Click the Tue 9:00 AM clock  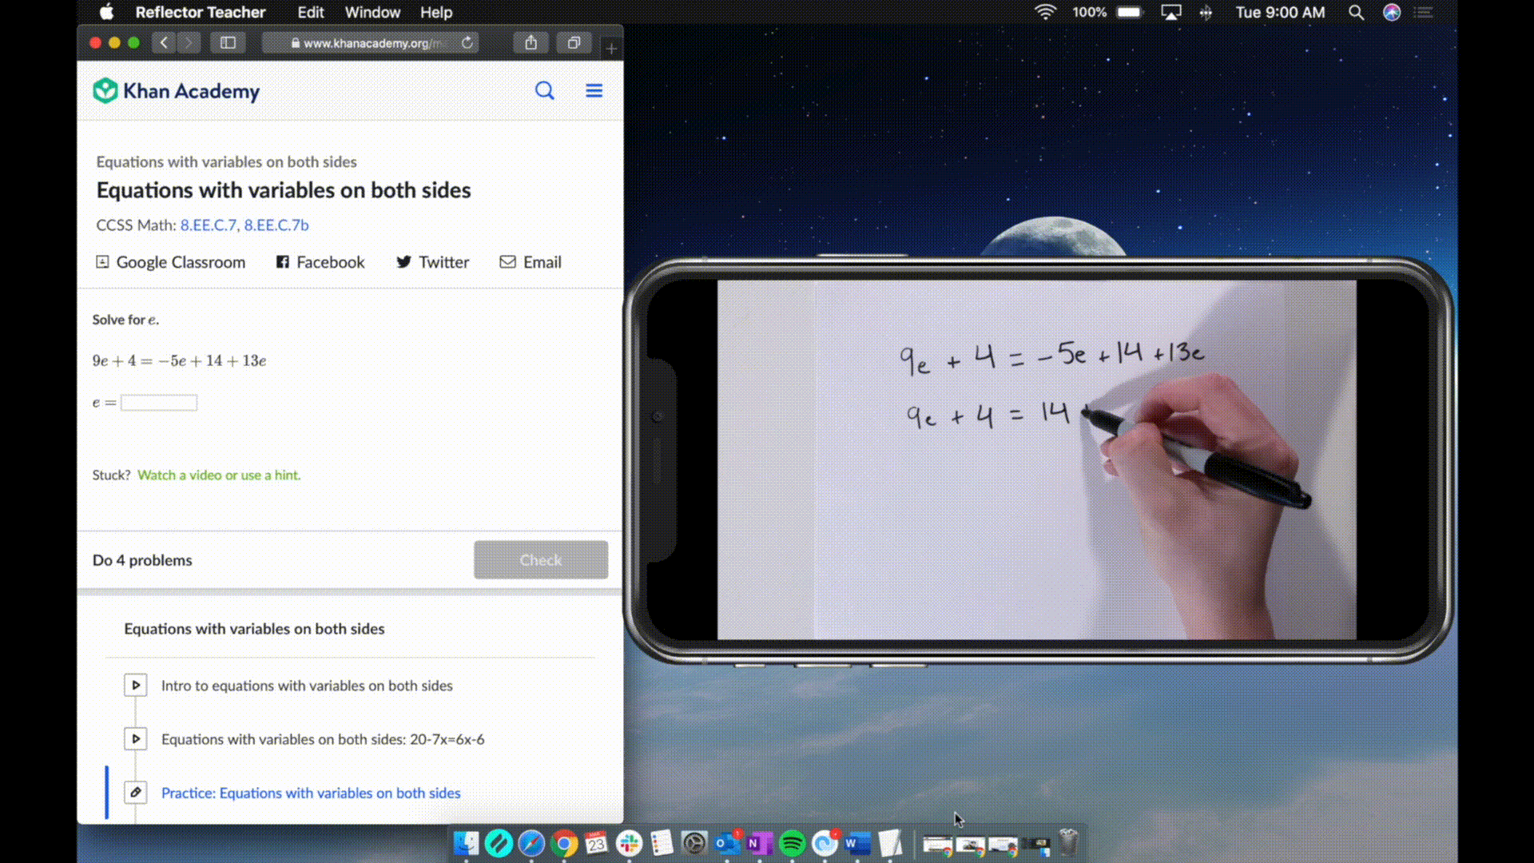coord(1280,12)
